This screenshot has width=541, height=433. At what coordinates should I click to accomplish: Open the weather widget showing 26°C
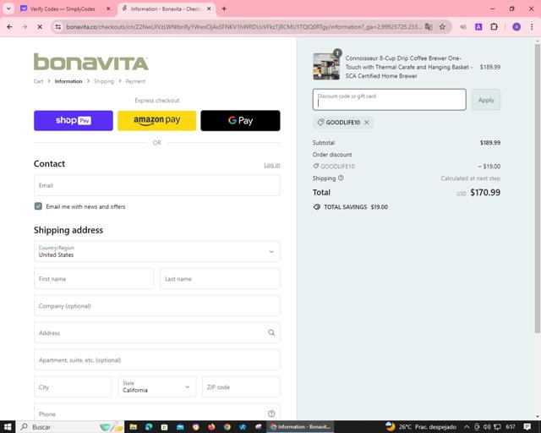pyautogui.click(x=421, y=427)
